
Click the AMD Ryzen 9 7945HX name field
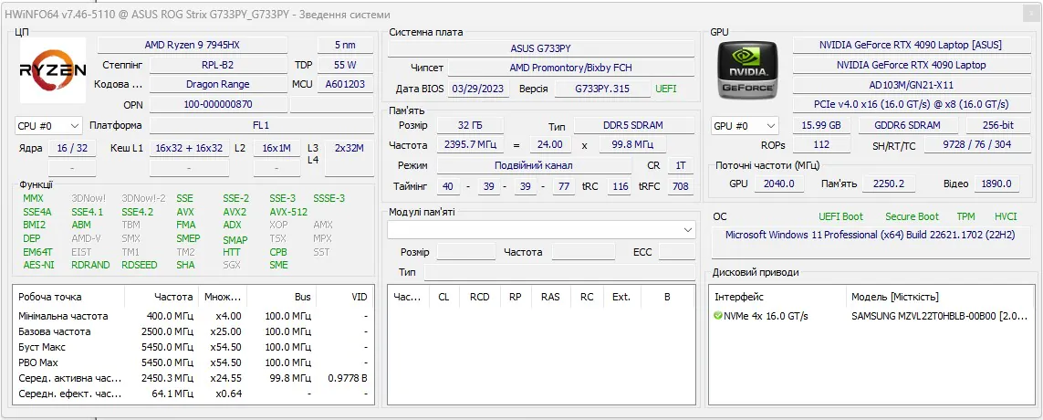(x=193, y=46)
